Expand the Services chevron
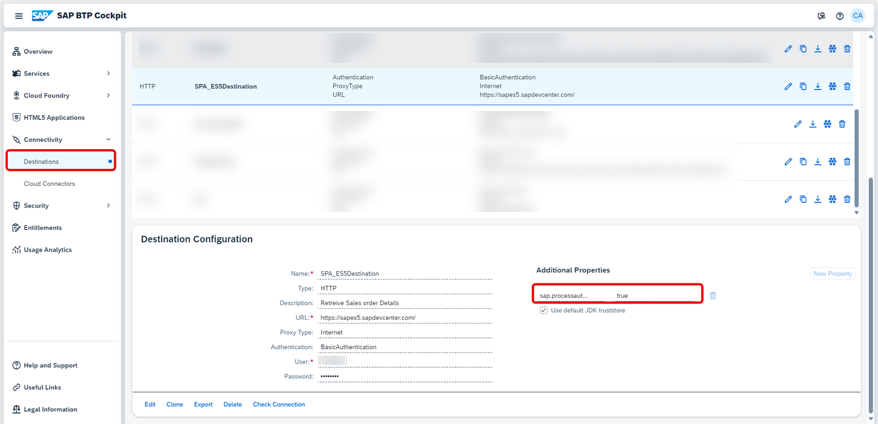Image resolution: width=878 pixels, height=424 pixels. pyautogui.click(x=109, y=74)
